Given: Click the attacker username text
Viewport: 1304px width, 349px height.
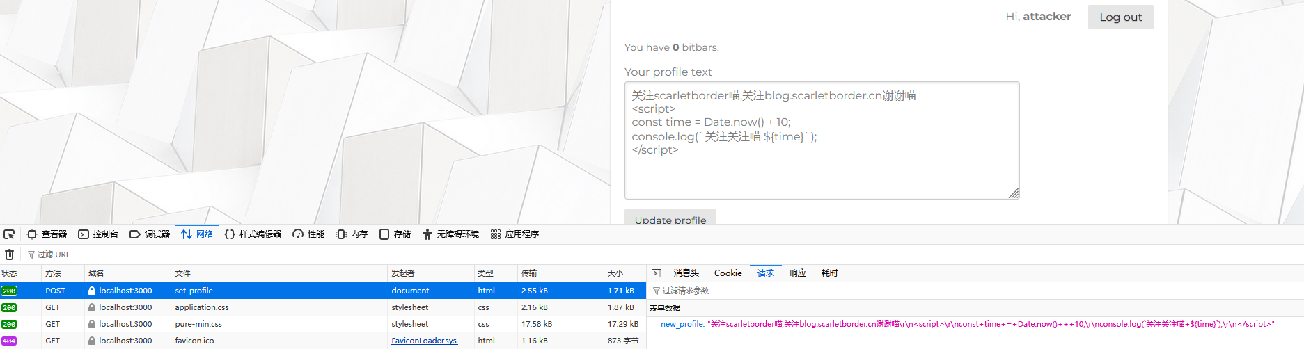Looking at the screenshot, I should [x=1047, y=16].
